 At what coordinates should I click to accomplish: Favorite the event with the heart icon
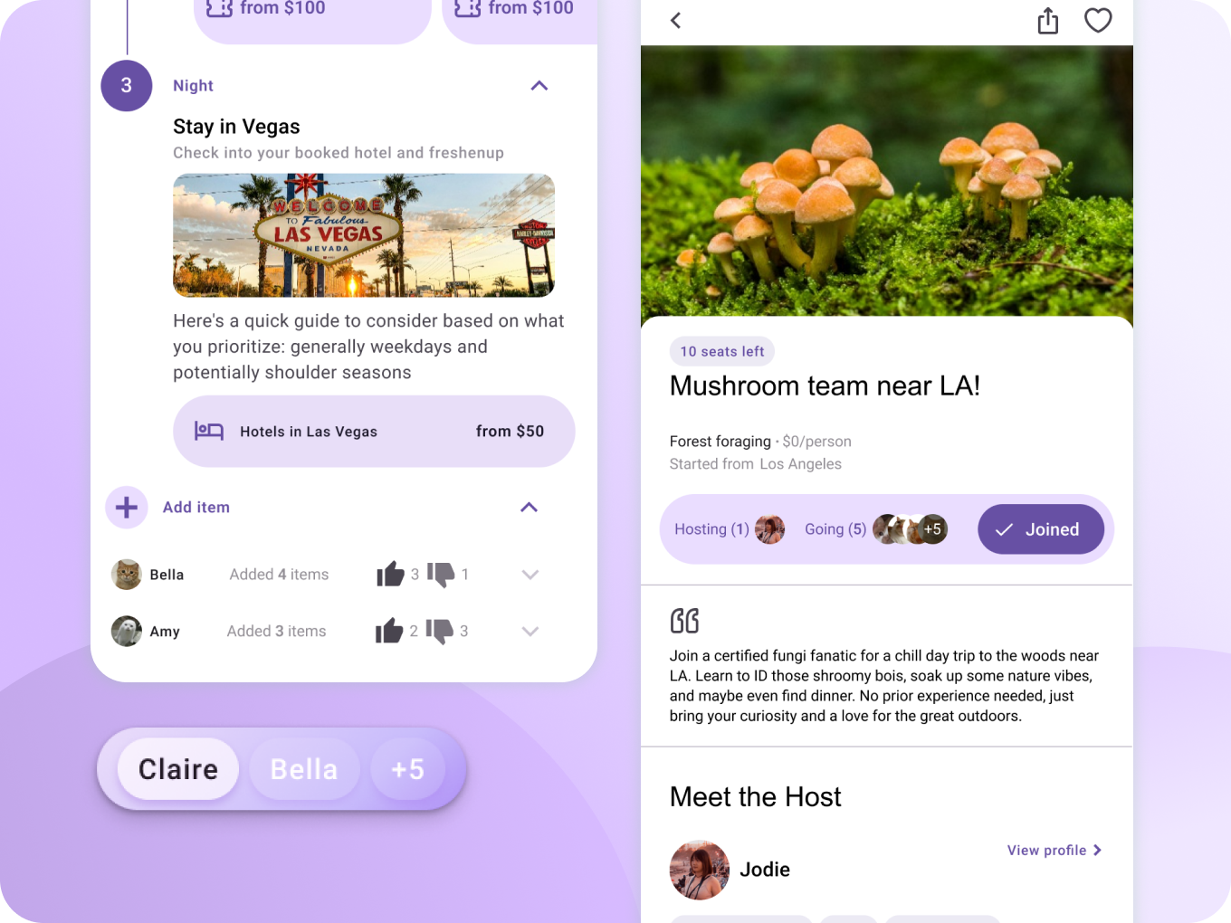1098,20
